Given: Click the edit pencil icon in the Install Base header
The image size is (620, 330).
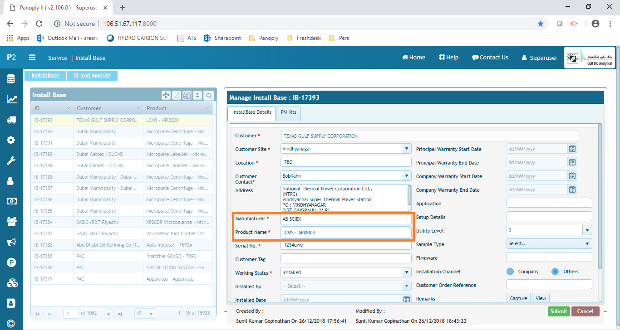Looking at the screenshot, I should coord(177,95).
